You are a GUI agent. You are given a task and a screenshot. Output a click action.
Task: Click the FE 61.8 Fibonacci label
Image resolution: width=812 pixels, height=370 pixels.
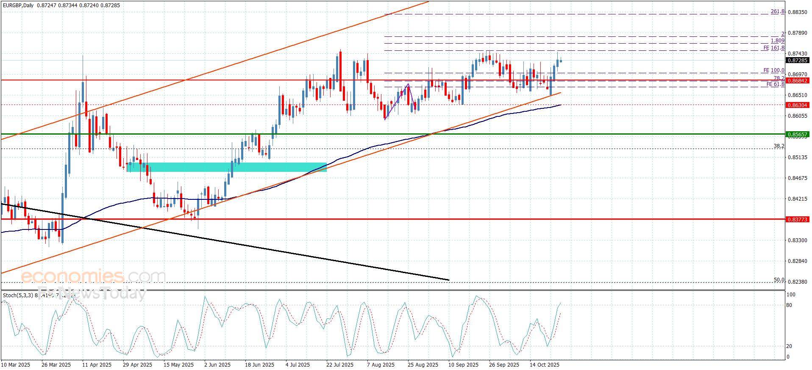[775, 84]
